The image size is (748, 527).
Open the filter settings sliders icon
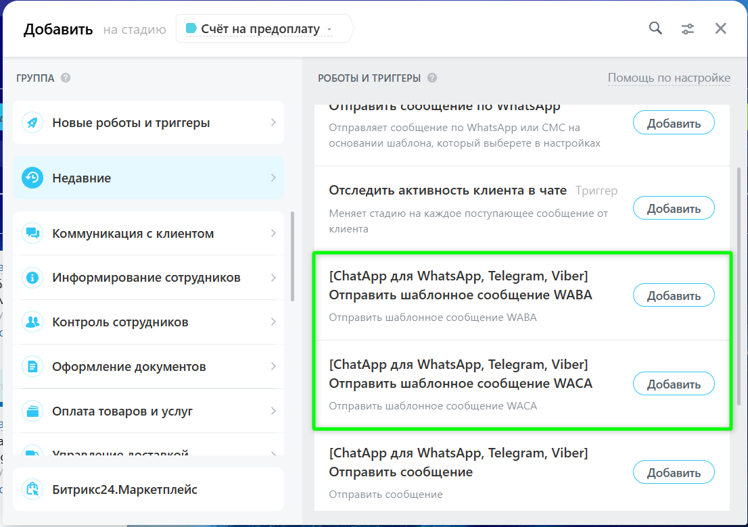click(x=688, y=28)
